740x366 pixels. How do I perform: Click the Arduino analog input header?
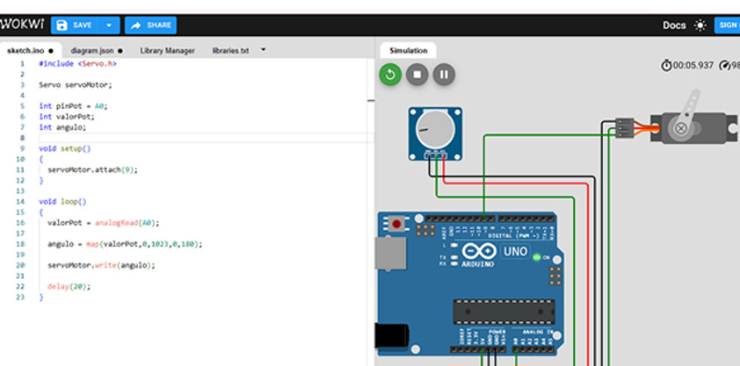pos(533,349)
